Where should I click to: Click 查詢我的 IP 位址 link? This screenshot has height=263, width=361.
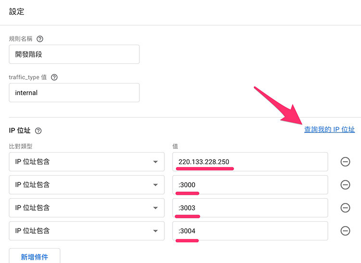pos(329,130)
